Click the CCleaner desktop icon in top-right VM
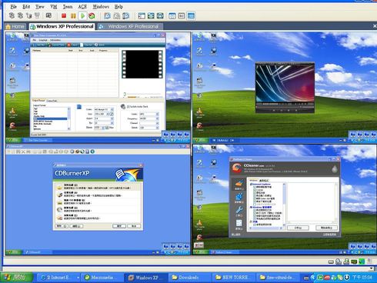Image resolution: width=377 pixels, height=283 pixels. pyautogui.click(x=199, y=126)
